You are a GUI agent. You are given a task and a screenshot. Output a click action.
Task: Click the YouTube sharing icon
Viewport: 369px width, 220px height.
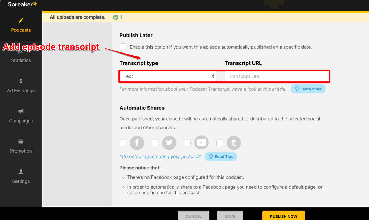tap(201, 143)
